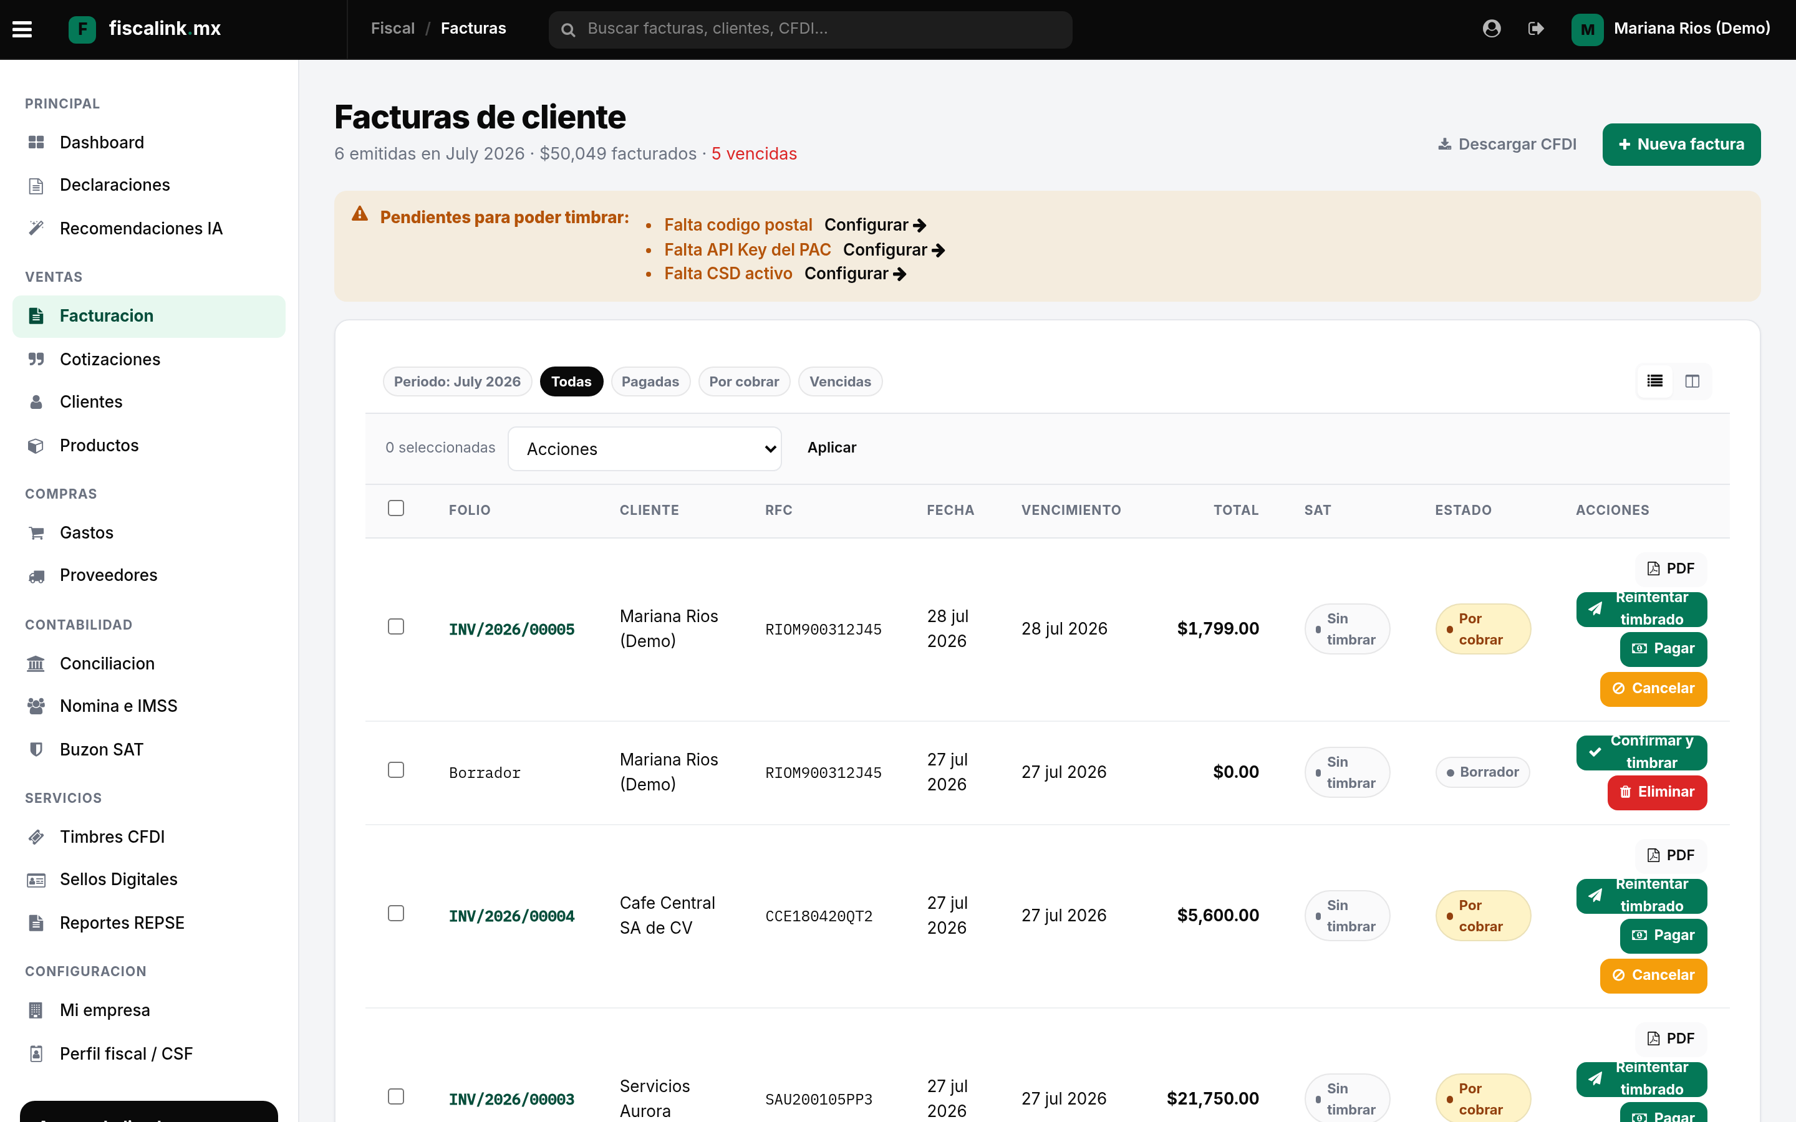The image size is (1796, 1122).
Task: Download PDF for INV/2026/00005
Action: [x=1671, y=568]
